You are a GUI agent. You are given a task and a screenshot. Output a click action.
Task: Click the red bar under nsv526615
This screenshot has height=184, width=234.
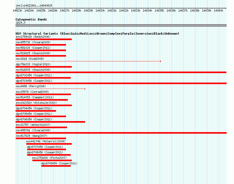pyautogui.click(x=41, y=56)
